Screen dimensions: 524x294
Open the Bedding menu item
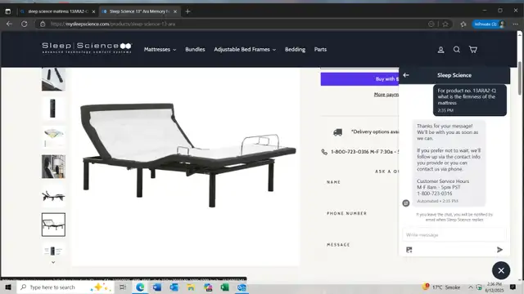(x=295, y=49)
